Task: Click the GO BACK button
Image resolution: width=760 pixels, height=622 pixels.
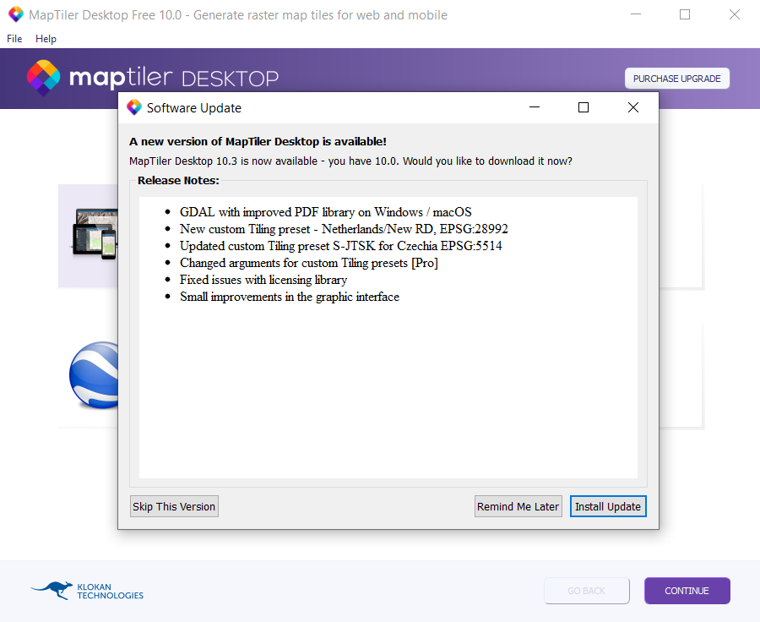Action: point(586,590)
